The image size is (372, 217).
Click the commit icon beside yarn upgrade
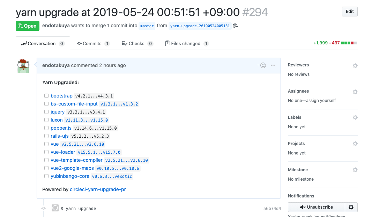click(55, 208)
